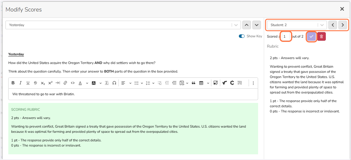Open the background color dropdown arrow

tap(100, 83)
